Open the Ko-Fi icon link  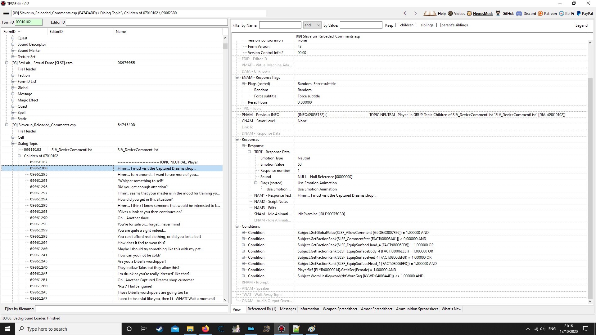[x=562, y=13]
